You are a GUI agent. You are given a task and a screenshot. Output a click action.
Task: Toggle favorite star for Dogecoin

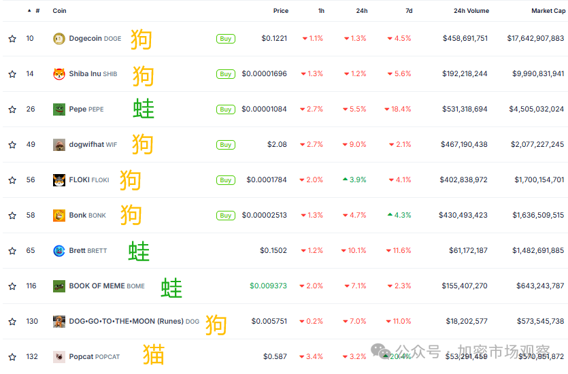point(12,39)
